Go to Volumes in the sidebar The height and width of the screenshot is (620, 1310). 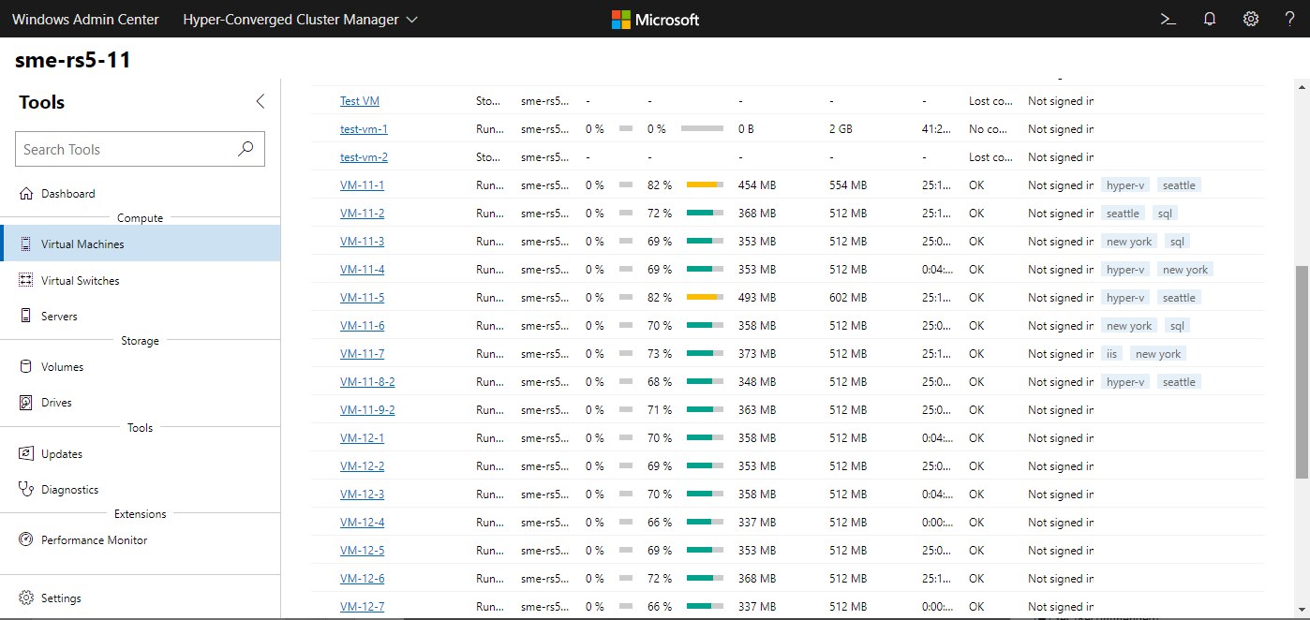(62, 367)
